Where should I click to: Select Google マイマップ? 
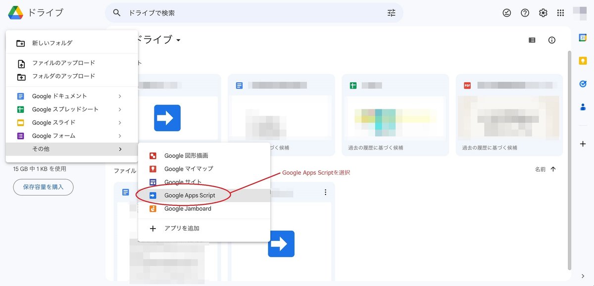[204, 169]
